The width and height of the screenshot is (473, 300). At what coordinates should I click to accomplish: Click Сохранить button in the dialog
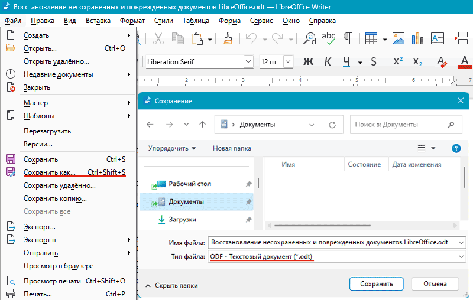tap(377, 284)
